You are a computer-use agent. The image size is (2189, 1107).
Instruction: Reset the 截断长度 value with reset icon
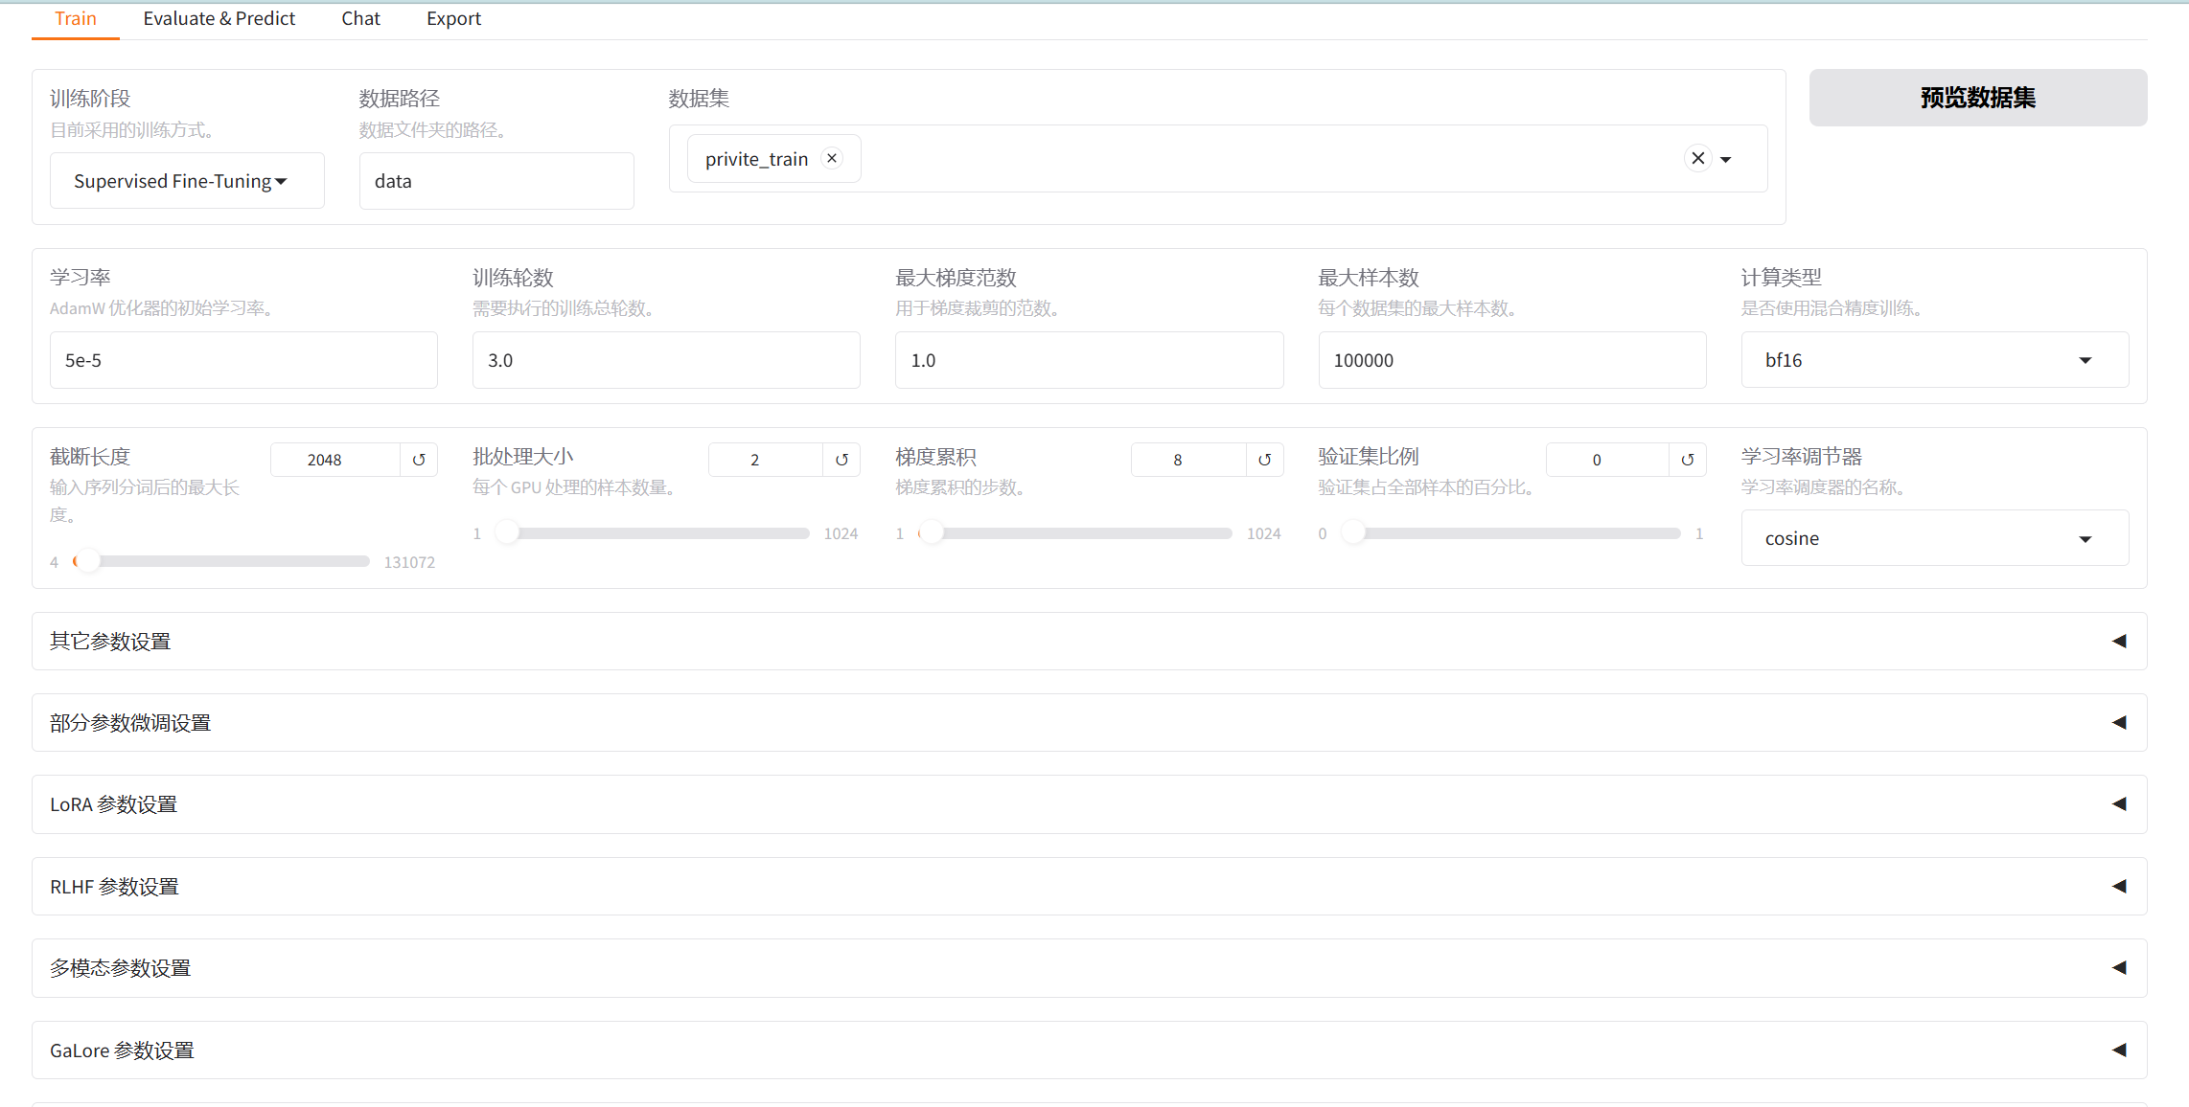419,460
